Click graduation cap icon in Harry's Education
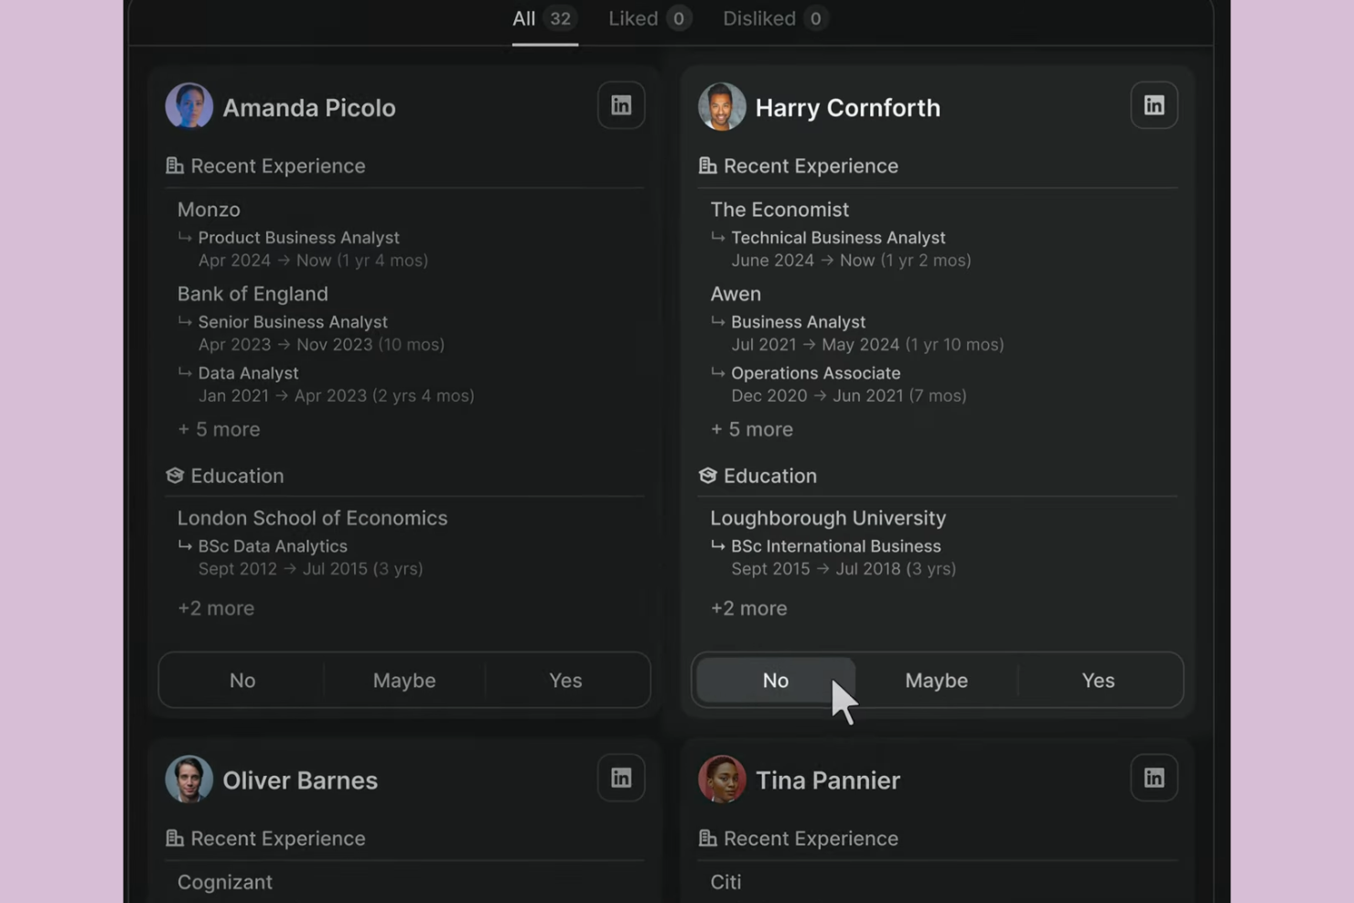The width and height of the screenshot is (1354, 903). (707, 476)
